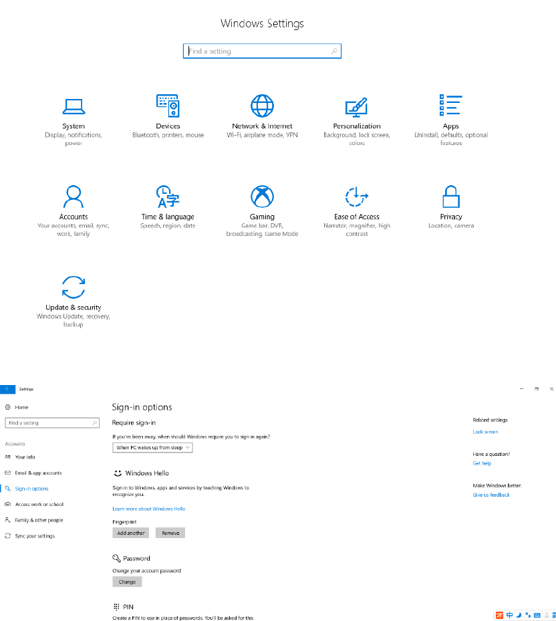The image size is (556, 621).
Task: Open the Ease of Access tile
Action: [x=357, y=211]
